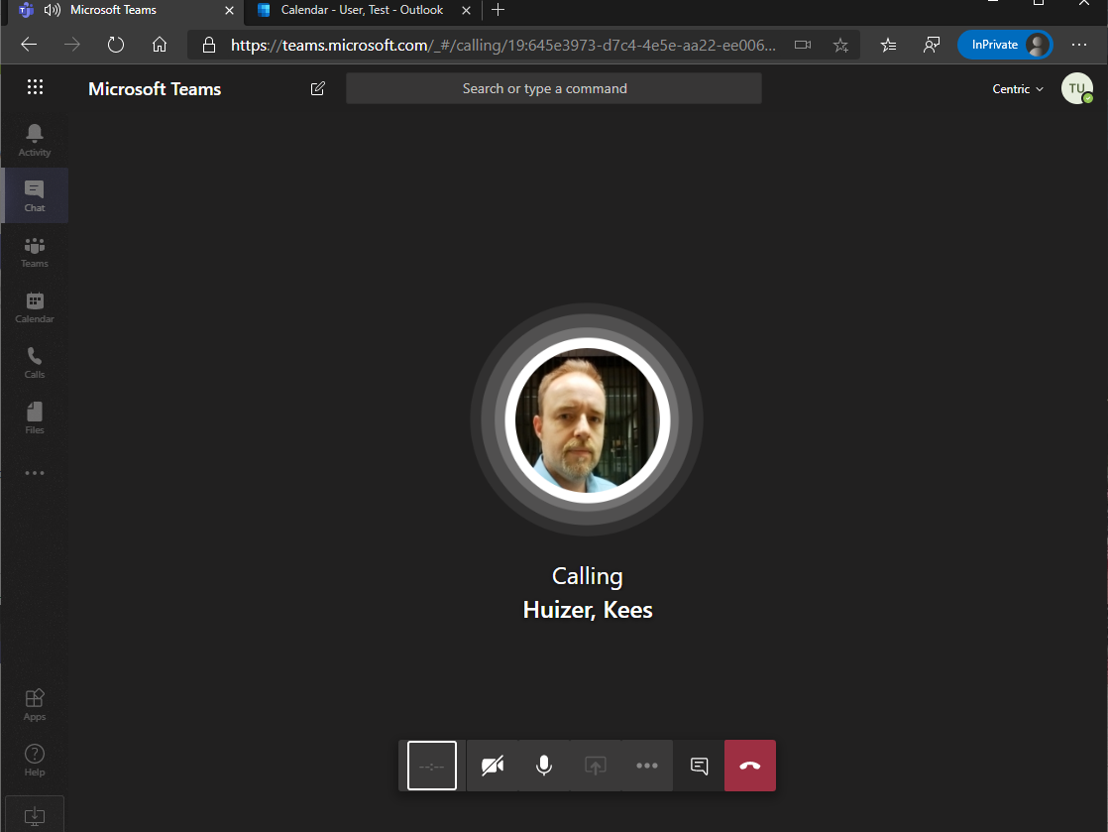Open a new browser tab
Viewport: 1108px width, 832px height.
coord(498,10)
